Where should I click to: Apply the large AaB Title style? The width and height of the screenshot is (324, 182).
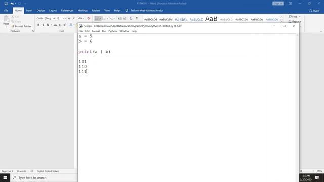coord(211,19)
